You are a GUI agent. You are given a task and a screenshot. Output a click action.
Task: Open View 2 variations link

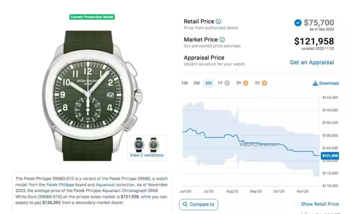(146, 155)
